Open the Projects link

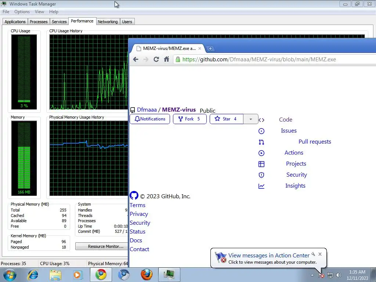pyautogui.click(x=296, y=164)
